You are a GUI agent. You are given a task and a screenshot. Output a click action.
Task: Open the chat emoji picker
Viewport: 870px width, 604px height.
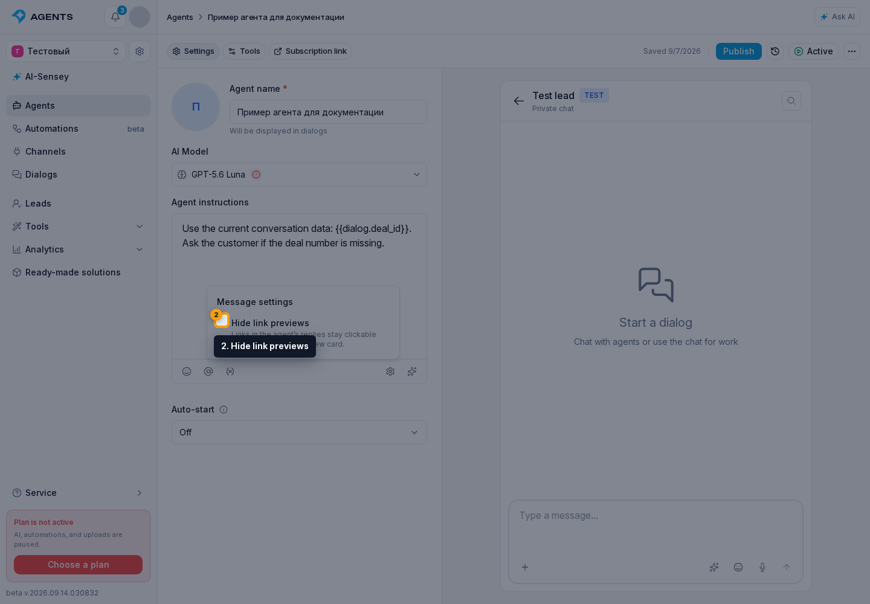click(738, 567)
